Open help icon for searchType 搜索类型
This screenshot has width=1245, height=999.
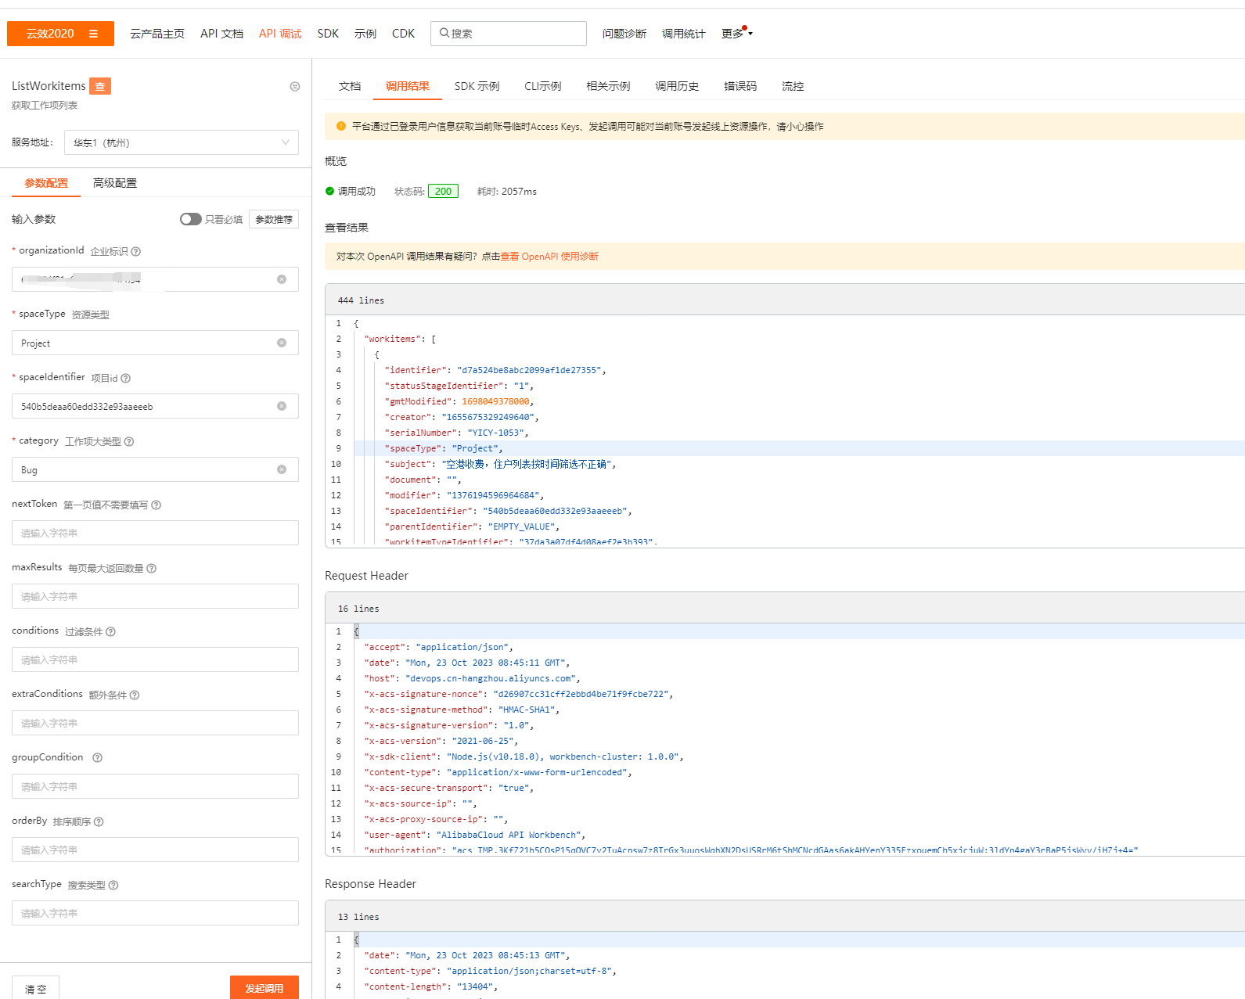tap(113, 885)
